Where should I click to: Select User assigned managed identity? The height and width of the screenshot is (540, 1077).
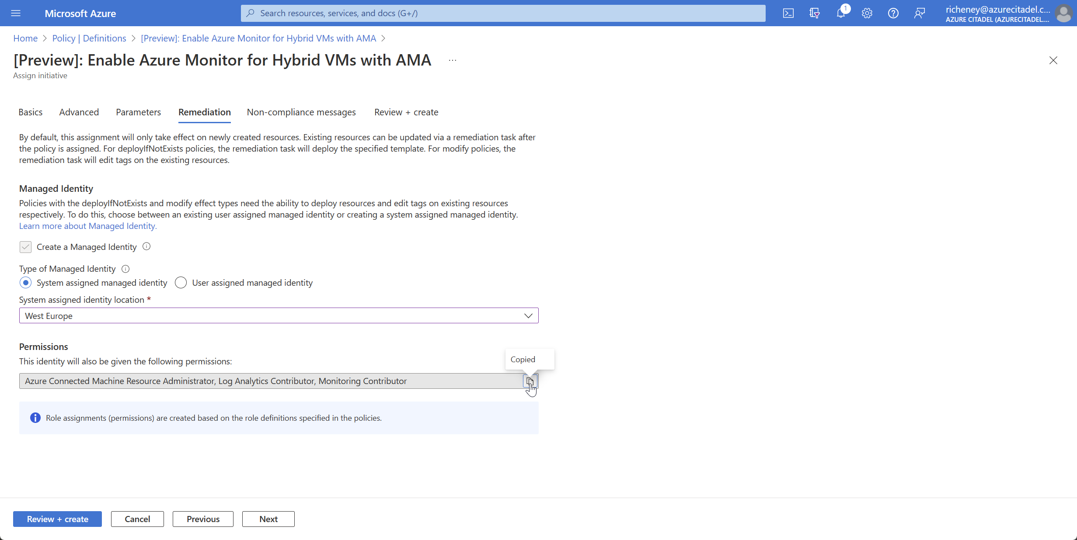181,283
